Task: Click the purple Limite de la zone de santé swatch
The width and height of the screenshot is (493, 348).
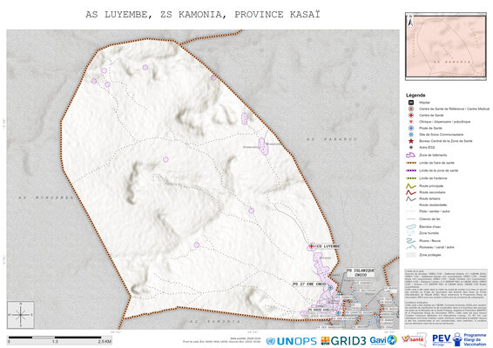Action: [x=411, y=171]
